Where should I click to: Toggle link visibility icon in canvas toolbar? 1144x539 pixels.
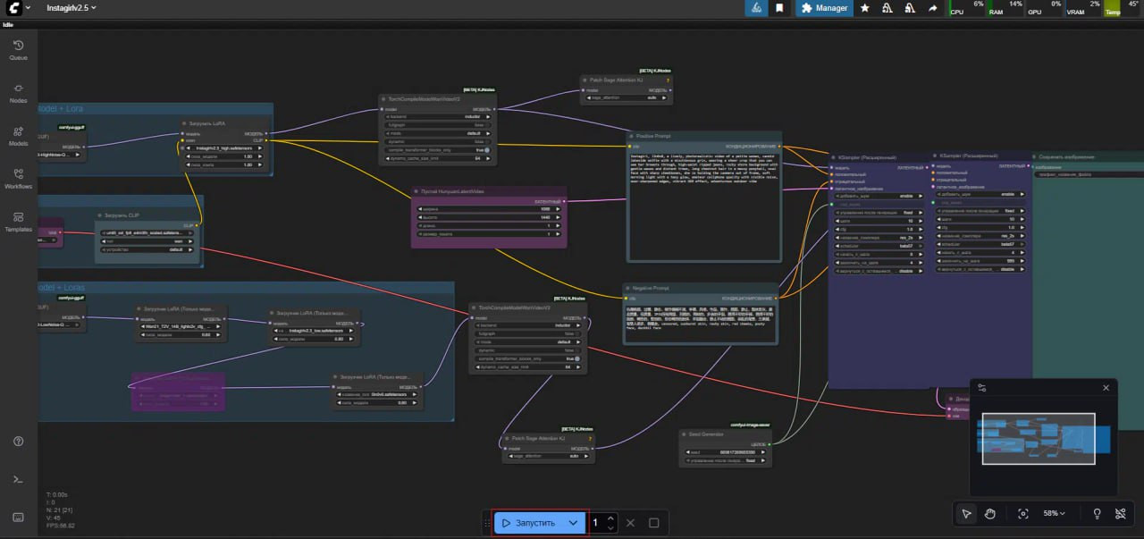tap(1121, 513)
